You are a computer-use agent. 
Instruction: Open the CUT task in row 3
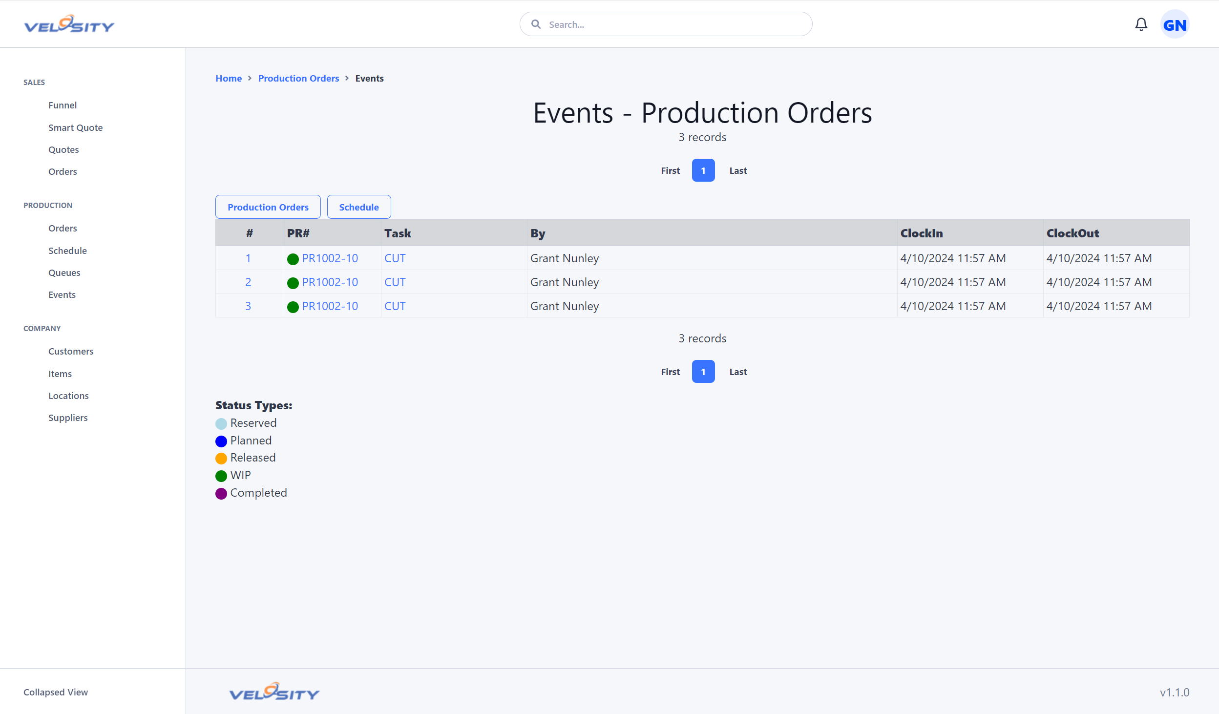[x=395, y=306]
